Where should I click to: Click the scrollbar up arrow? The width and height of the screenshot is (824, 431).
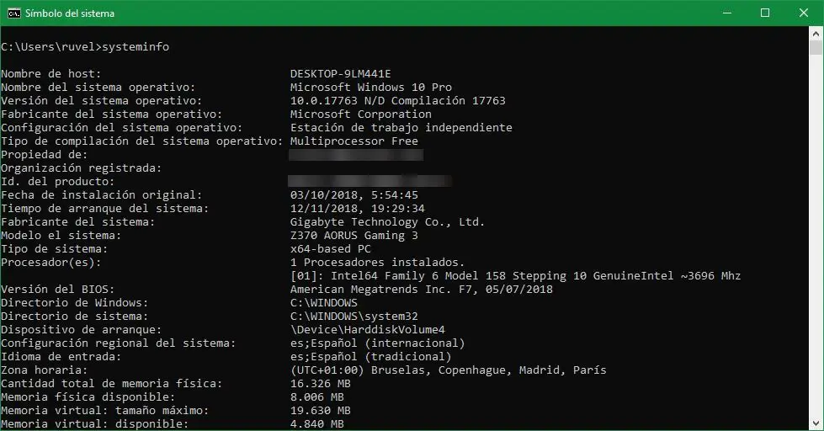pos(816,34)
